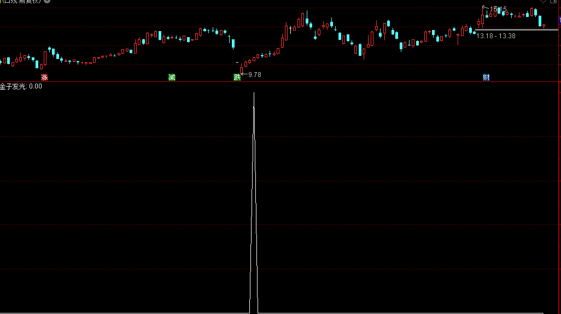This screenshot has height=314, width=561.
Task: Click the green '减' event marker
Action: coord(172,78)
